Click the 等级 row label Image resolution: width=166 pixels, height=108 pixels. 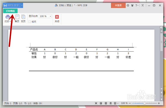click(x=34, y=53)
